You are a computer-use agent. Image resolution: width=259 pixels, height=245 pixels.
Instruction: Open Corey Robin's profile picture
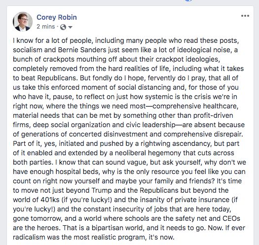click(x=23, y=22)
